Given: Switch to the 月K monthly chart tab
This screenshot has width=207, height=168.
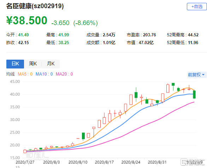Looking at the screenshot, I should click(x=51, y=64).
